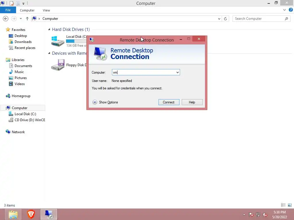Open Action Center flag icon in tray

coord(251,215)
